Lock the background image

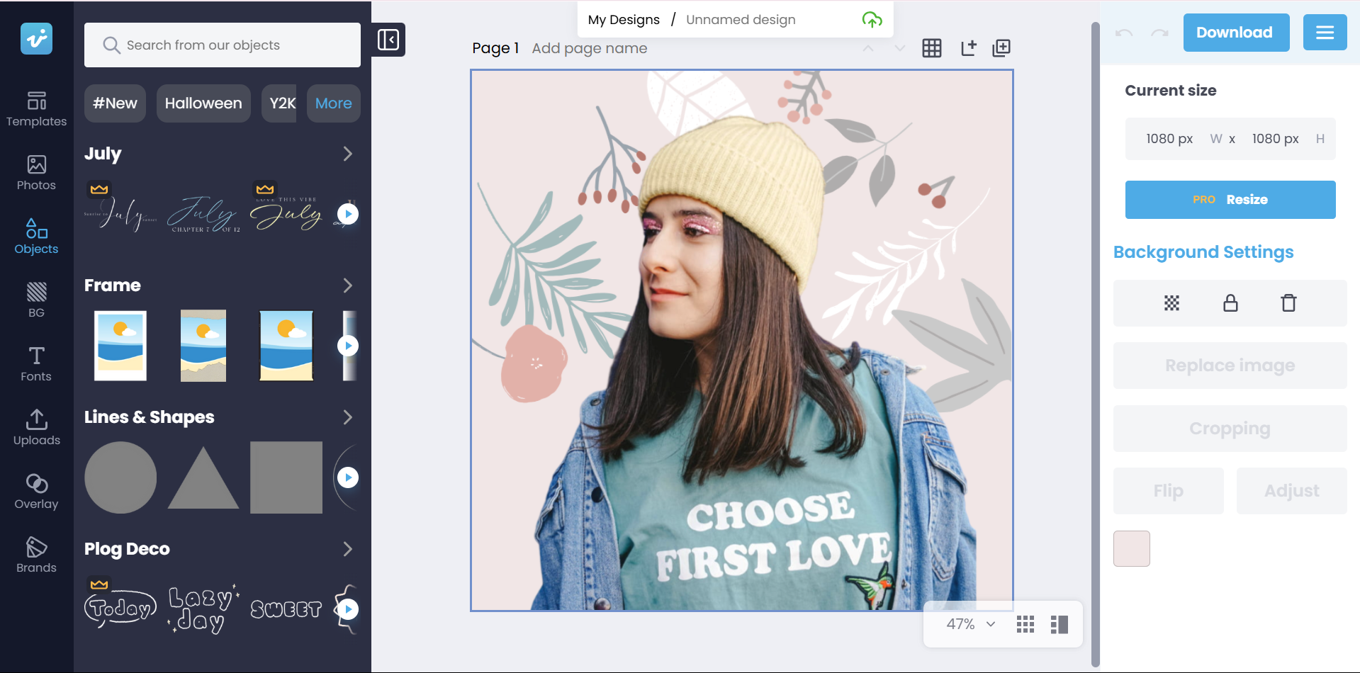pos(1230,302)
